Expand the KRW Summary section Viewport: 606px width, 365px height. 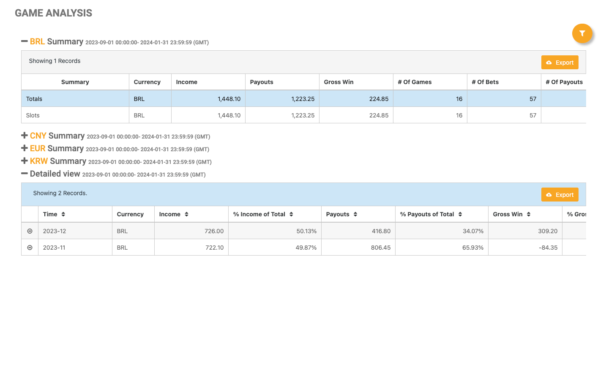(25, 161)
